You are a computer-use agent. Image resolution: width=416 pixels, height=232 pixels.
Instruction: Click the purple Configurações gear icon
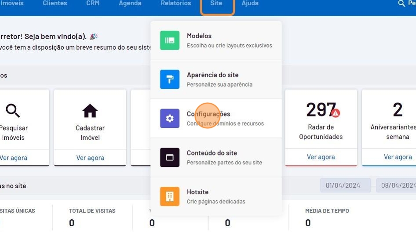pos(170,119)
